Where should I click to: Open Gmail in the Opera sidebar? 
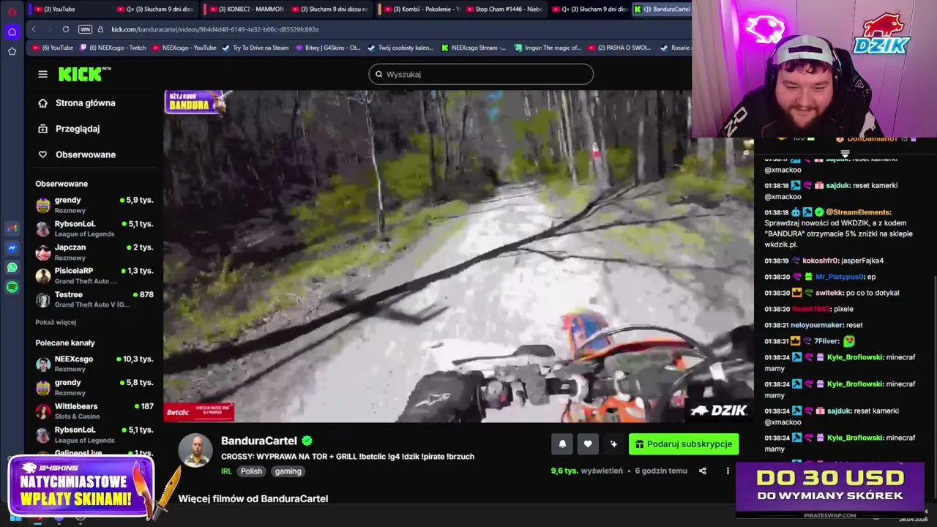12,228
